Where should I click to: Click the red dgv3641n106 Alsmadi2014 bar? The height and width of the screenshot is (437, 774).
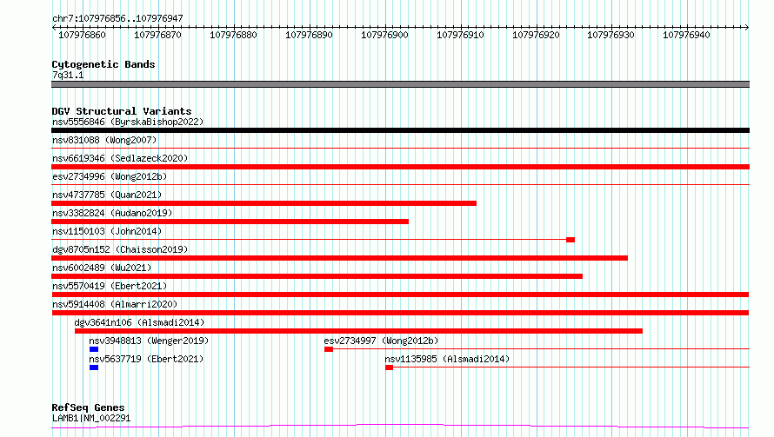pyautogui.click(x=358, y=331)
